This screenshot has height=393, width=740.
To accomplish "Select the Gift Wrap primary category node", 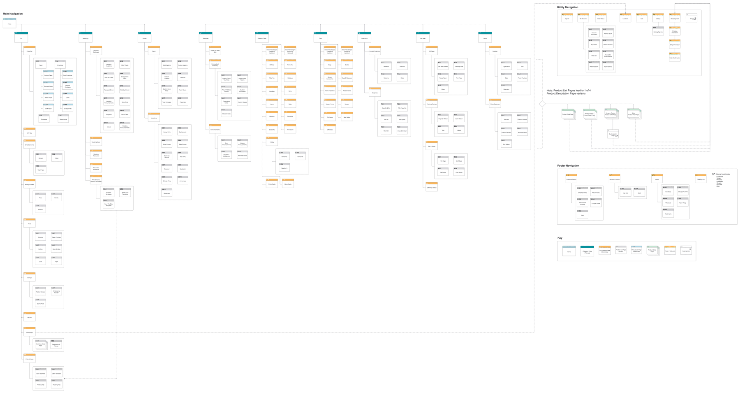I will pyautogui.click(x=423, y=37).
